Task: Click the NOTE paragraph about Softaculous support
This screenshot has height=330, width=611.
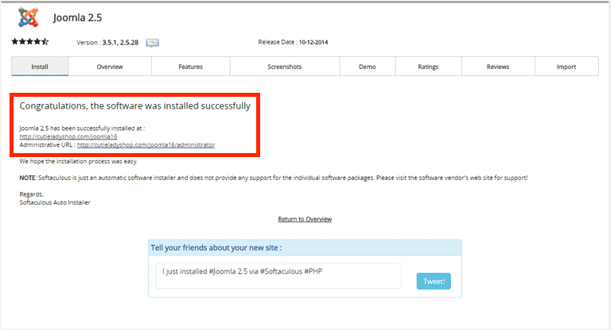Action: [x=274, y=178]
